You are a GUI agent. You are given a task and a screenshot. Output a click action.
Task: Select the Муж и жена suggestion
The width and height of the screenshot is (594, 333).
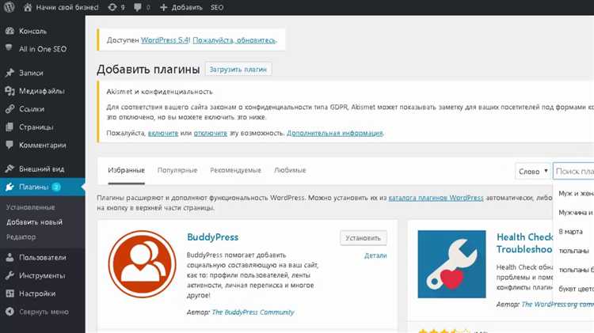click(x=576, y=194)
